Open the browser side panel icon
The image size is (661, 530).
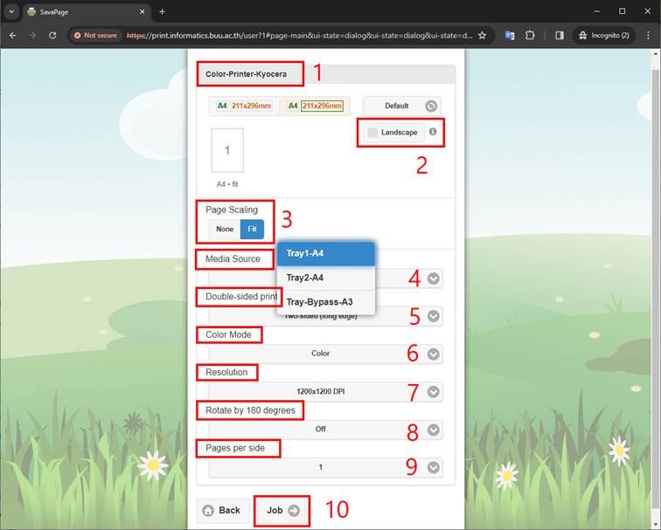coord(559,36)
